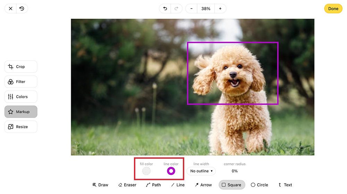
Task: Switch to the Circle shape tool
Action: (x=260, y=185)
